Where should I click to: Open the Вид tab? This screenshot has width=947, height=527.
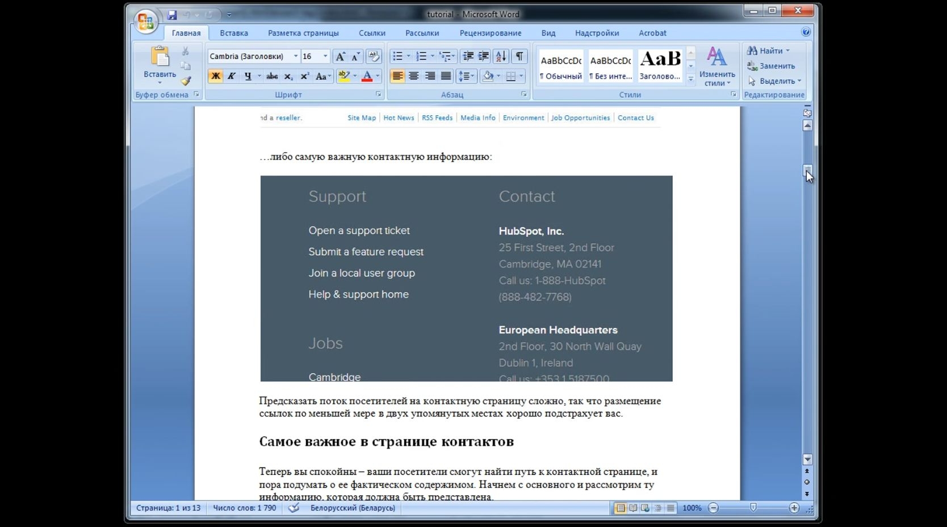pos(548,33)
